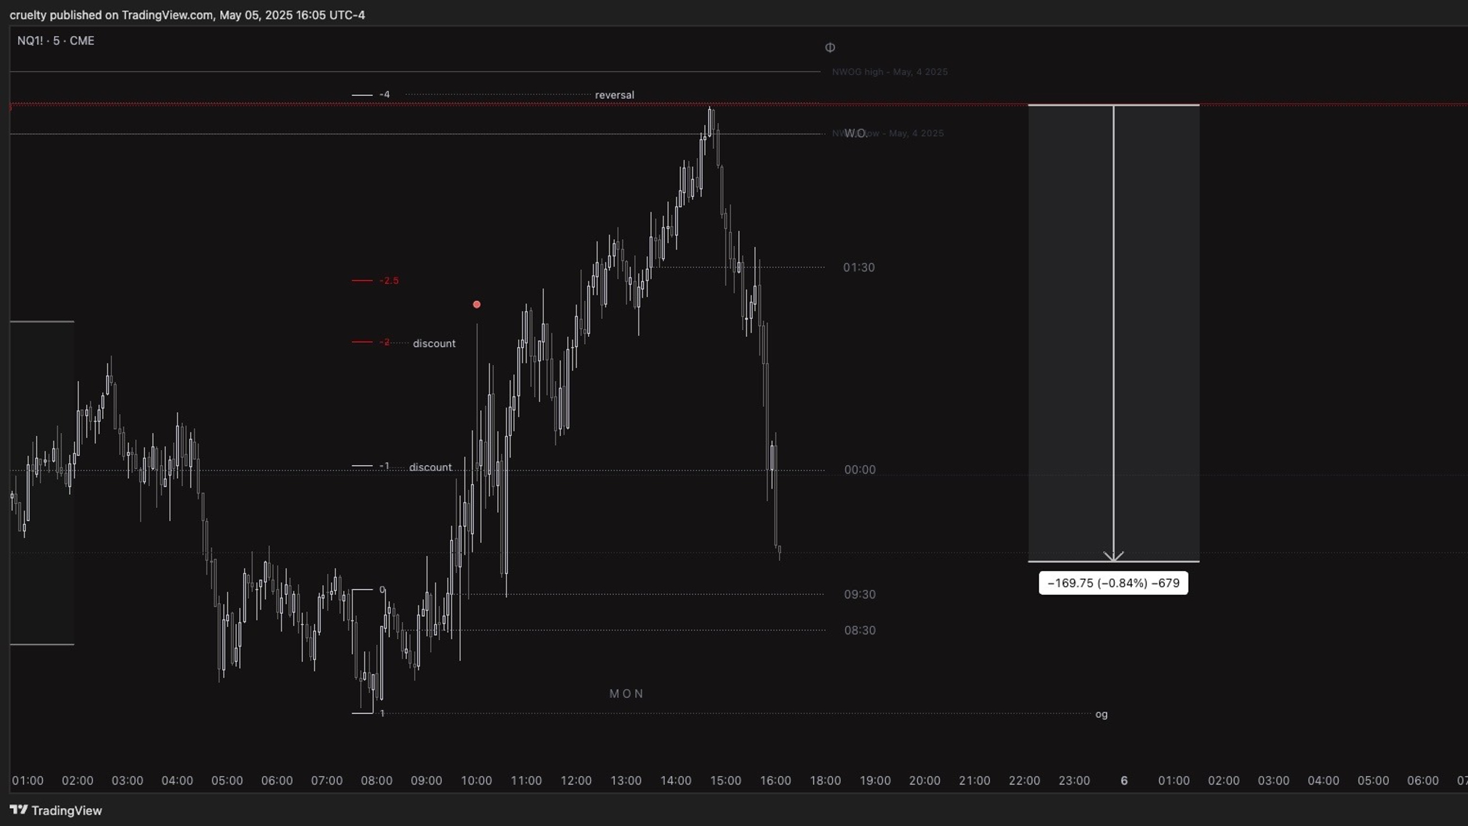Click the 'W.O.' level label

pos(855,134)
